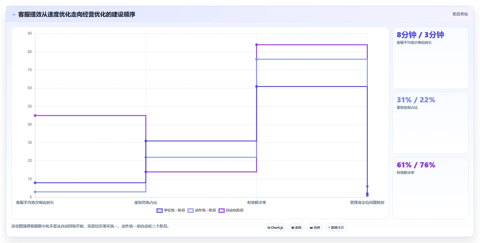
Task: Click the 阶段变化 label in header
Action: [x=460, y=14]
